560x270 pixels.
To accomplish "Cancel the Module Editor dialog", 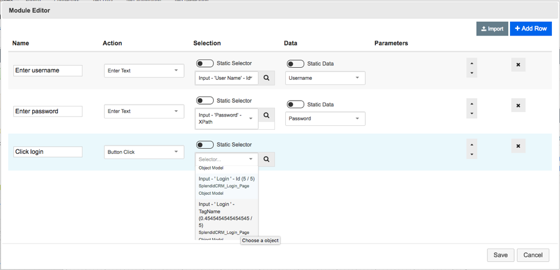I will tap(533, 255).
